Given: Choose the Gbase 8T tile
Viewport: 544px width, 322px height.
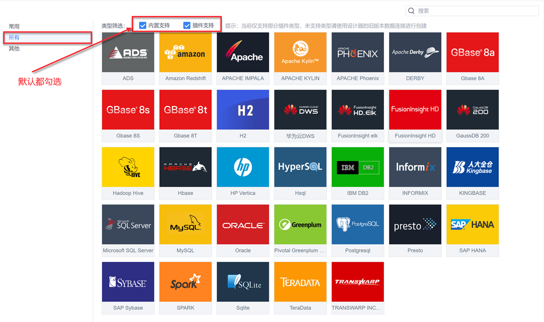Looking at the screenshot, I should 185,116.
